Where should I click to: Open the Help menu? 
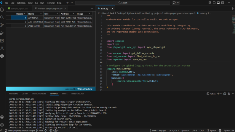[x=59, y=3]
